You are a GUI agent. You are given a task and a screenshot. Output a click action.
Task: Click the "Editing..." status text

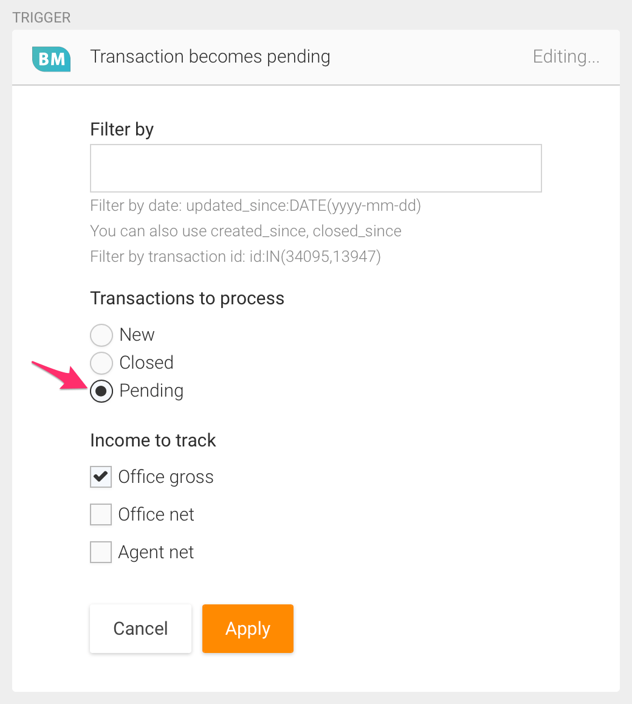click(566, 56)
